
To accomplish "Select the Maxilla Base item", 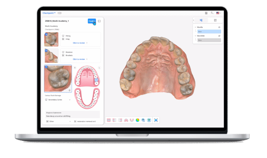I will coord(209,31).
